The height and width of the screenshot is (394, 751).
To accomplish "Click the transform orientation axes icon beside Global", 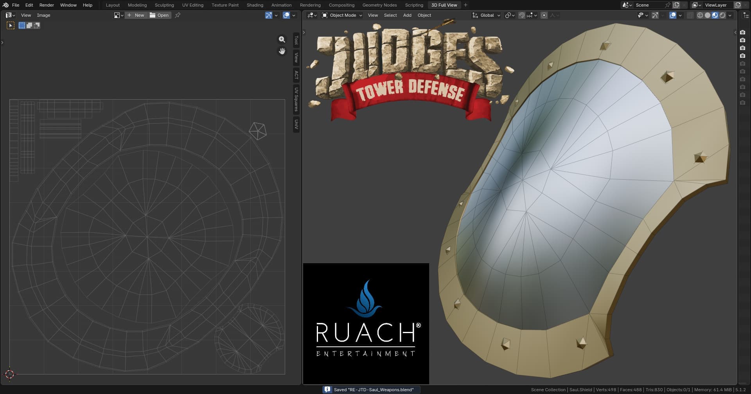I will tap(475, 15).
